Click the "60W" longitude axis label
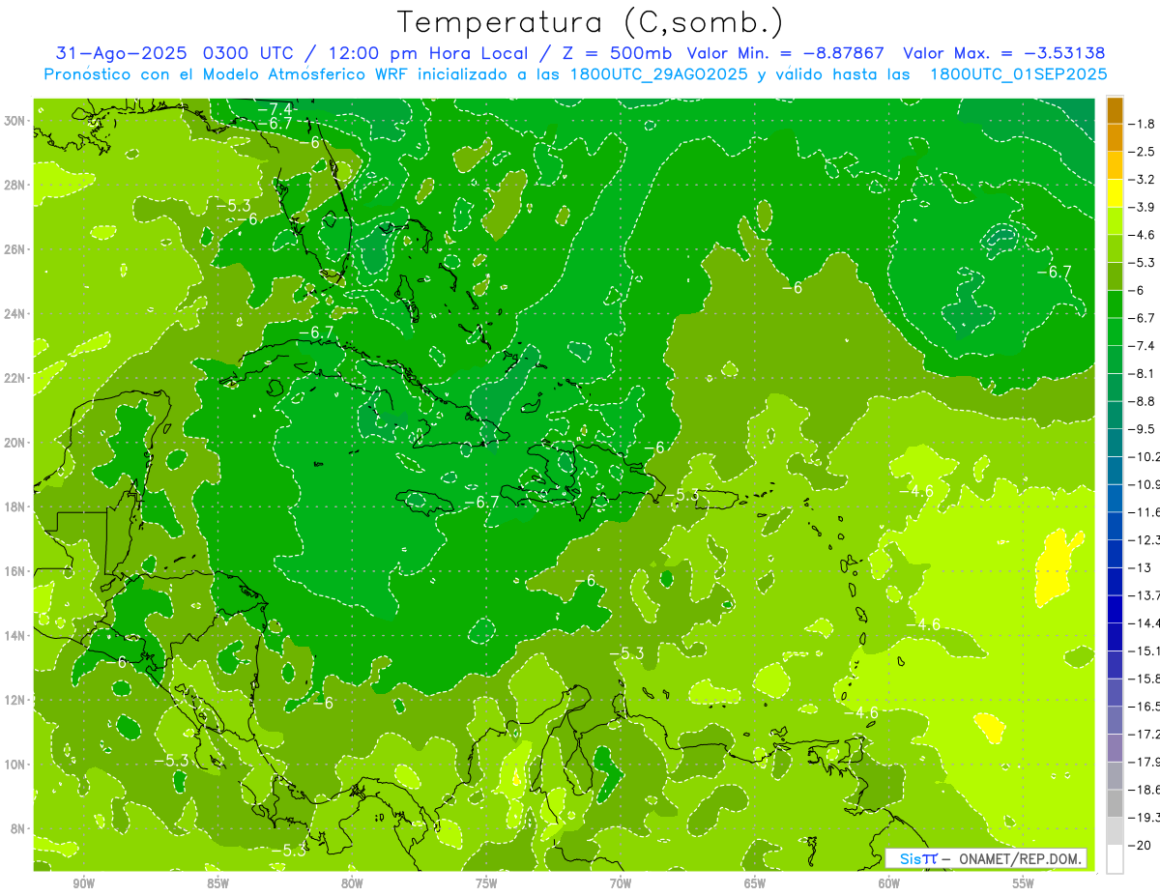 [x=889, y=883]
